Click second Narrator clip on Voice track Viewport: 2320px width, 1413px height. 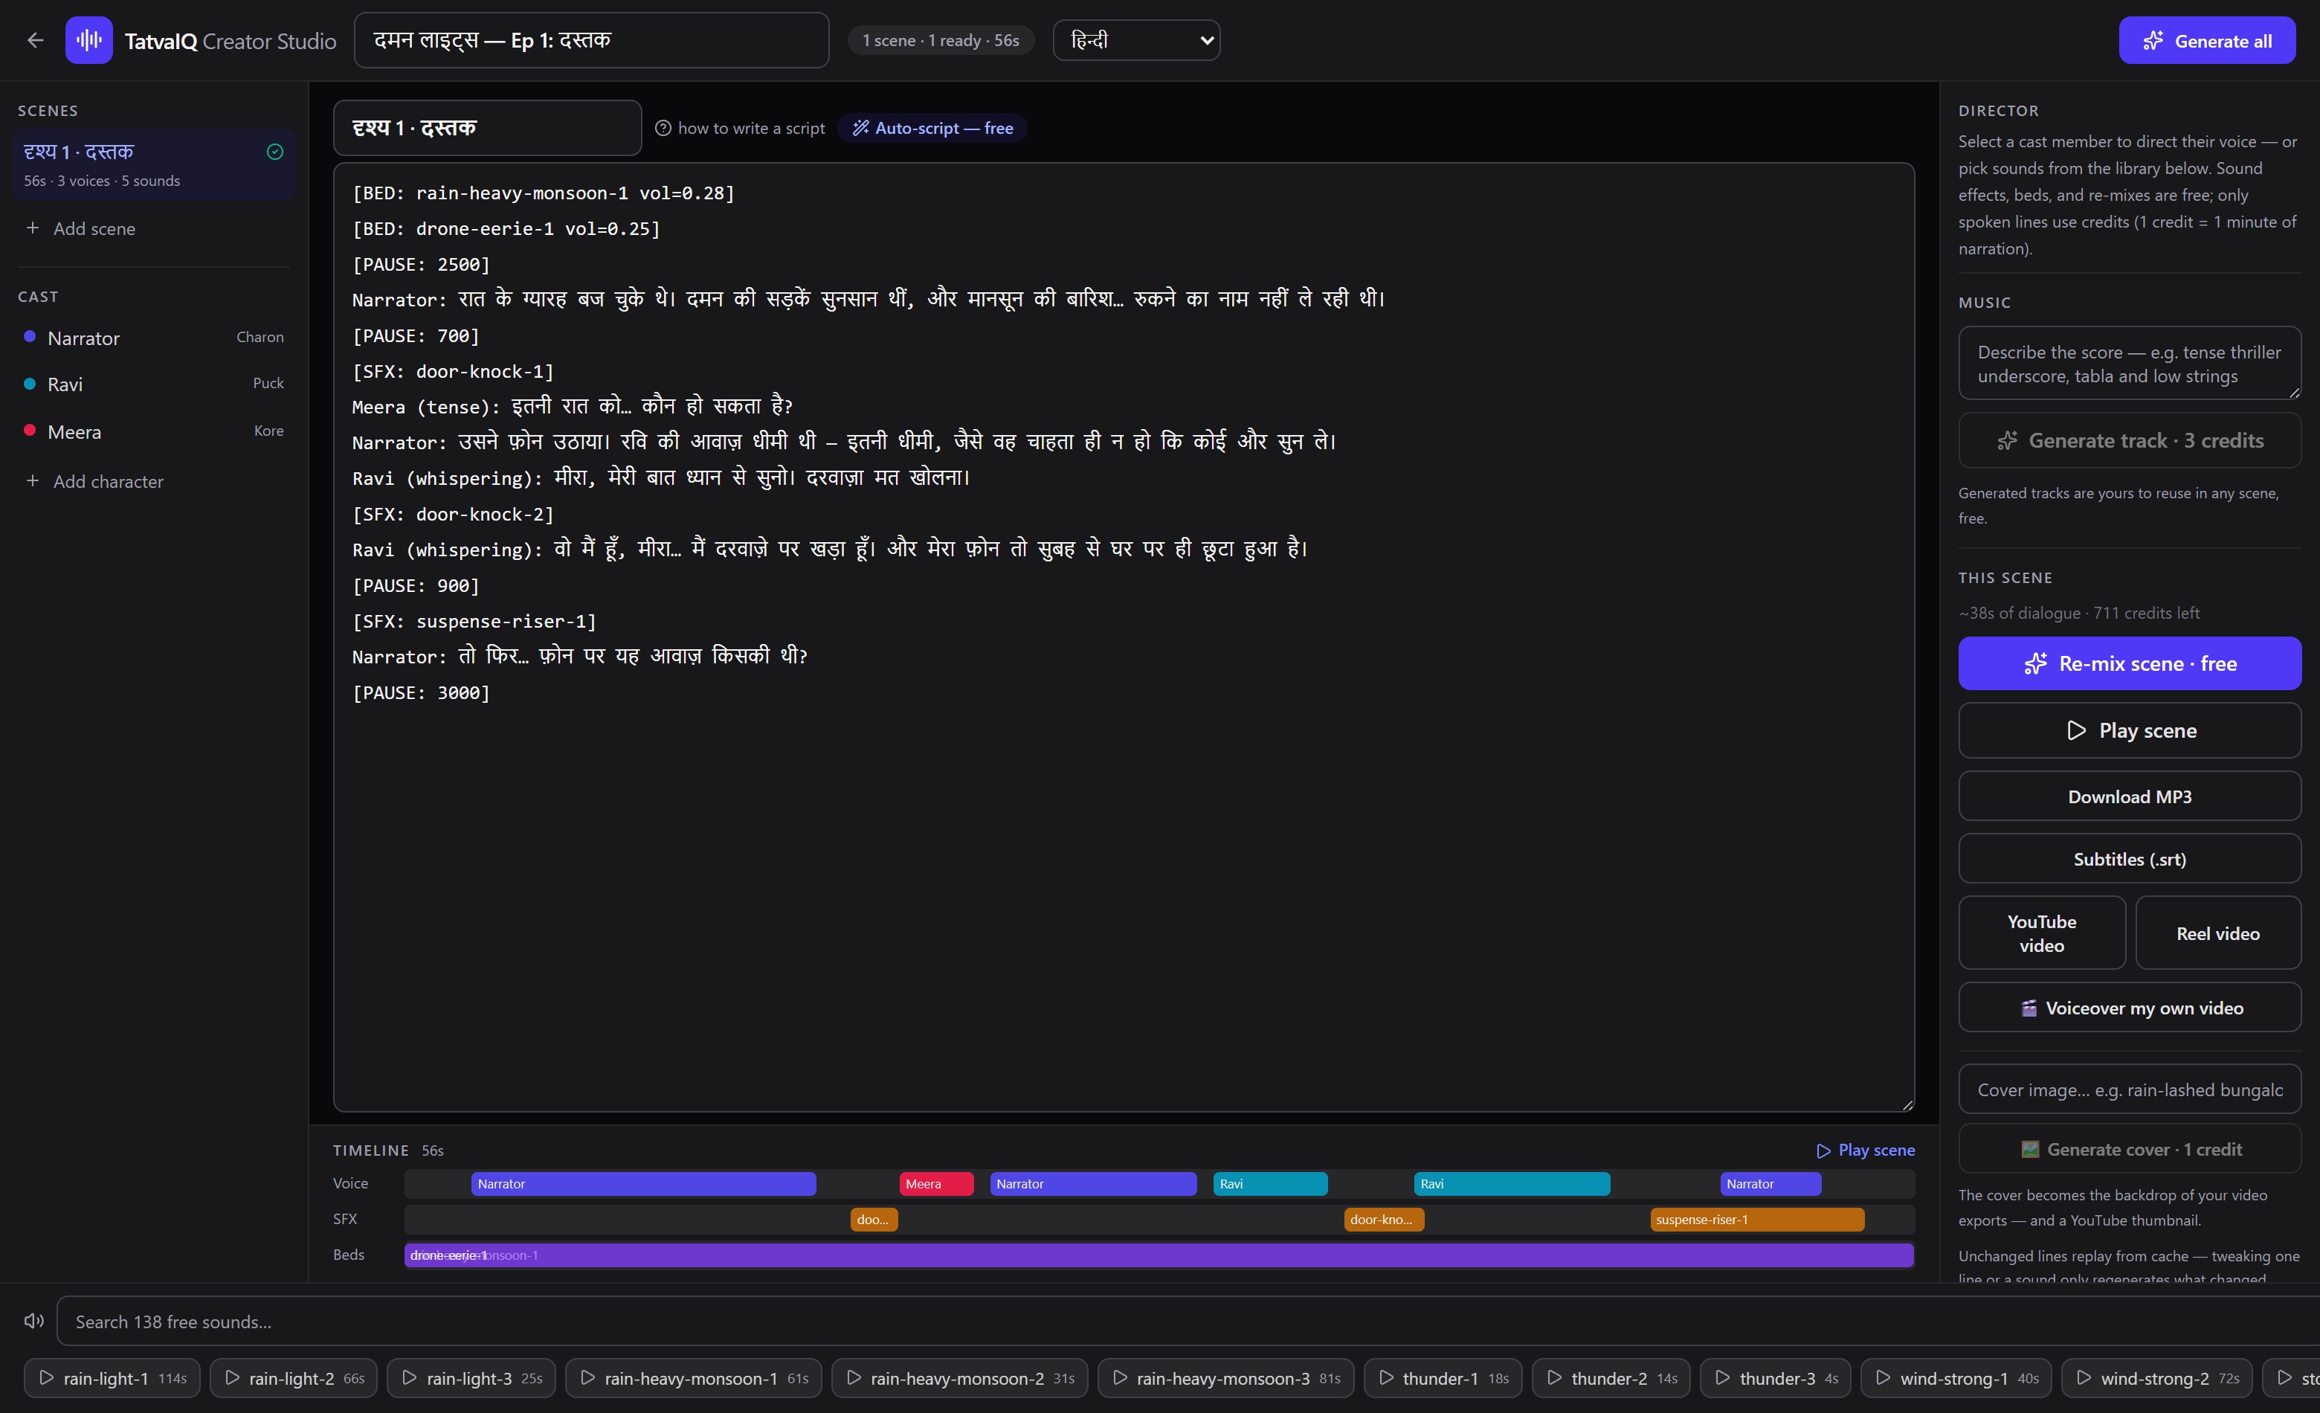tap(1093, 1183)
